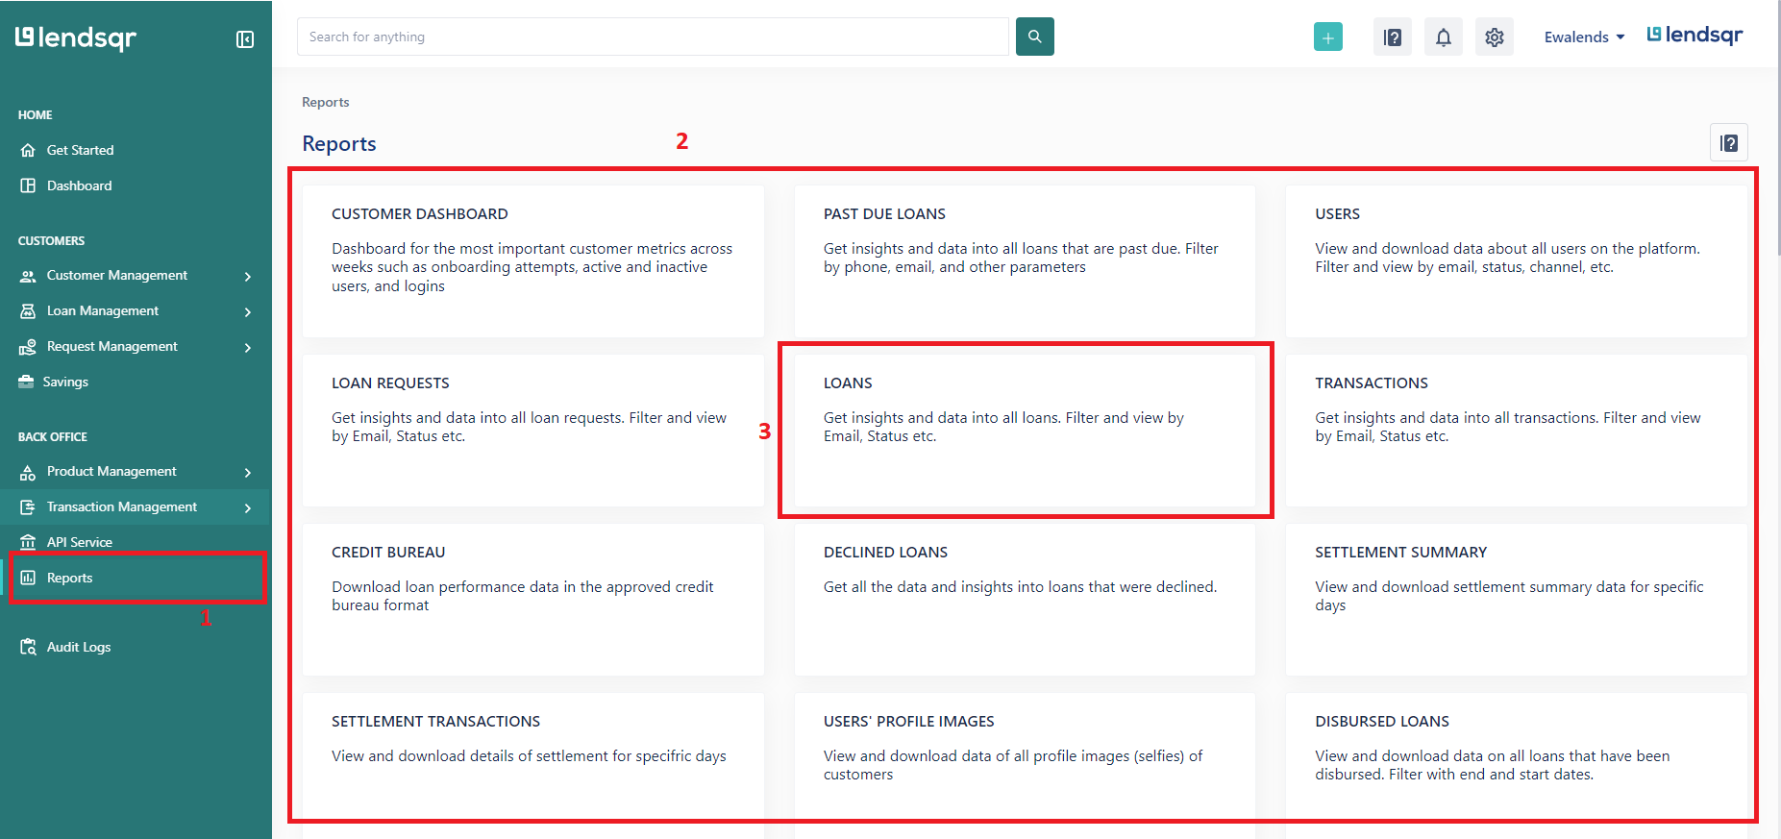Screen dimensions: 1781x839
Task: Click the green plus add button
Action: (1327, 37)
